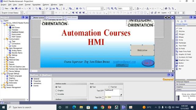The width and height of the screenshot is (196, 110).
Task: Save the project using the floppy disk icon
Action: 16,9
